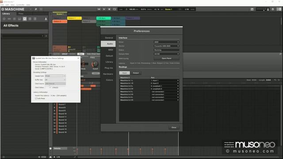This screenshot has height=159, width=283.
Task: Open port dropdown for Maschine In 2 L
Action: click(x=164, y=86)
